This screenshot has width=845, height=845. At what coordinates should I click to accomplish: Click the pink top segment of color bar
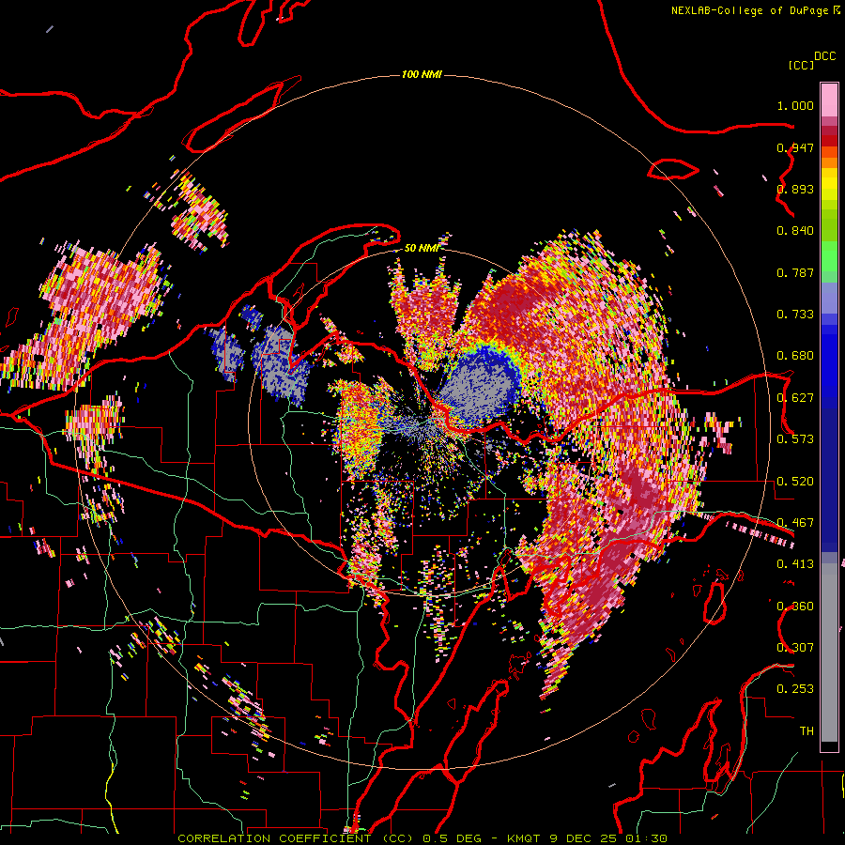pyautogui.click(x=829, y=100)
